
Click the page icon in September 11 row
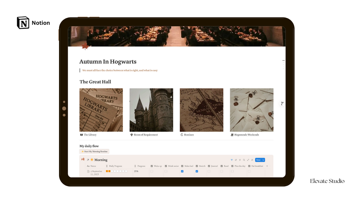88,171
